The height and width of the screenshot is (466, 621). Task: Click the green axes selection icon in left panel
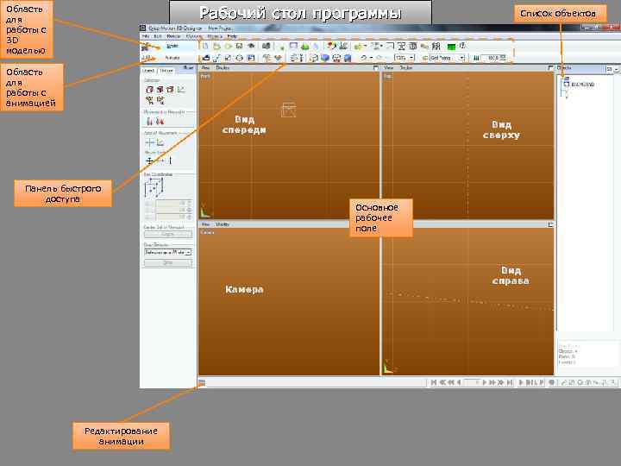(181, 90)
